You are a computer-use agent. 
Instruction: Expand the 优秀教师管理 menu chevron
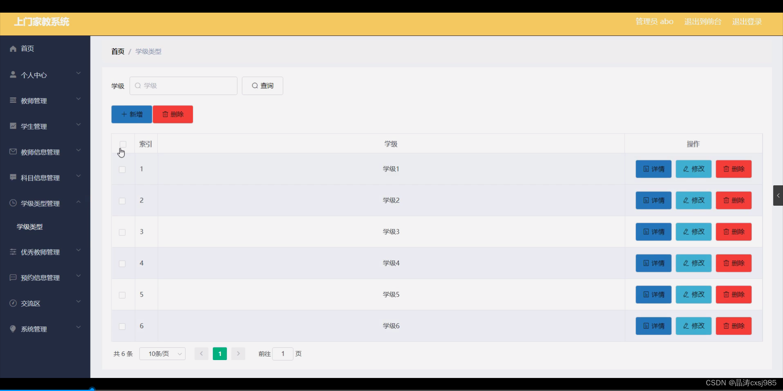(x=78, y=250)
